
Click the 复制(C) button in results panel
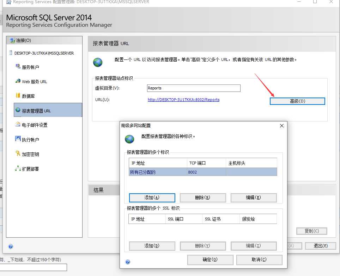click(311, 231)
